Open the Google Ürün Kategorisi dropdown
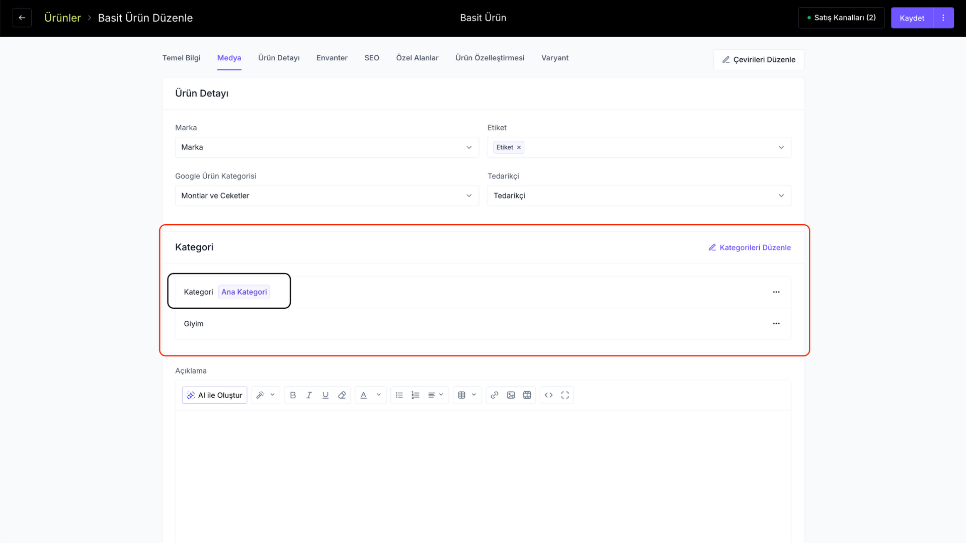 pyautogui.click(x=327, y=196)
